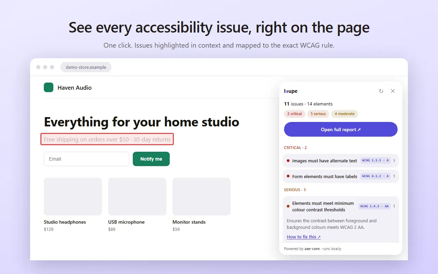Image resolution: width=438 pixels, height=274 pixels.
Task: Click the loupe panel refresh icon
Action: pos(381,91)
